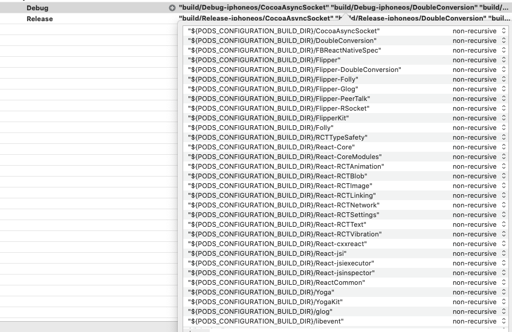The height and width of the screenshot is (332, 512).
Task: Select the React-RCTLinking path entry
Action: pyautogui.click(x=282, y=195)
